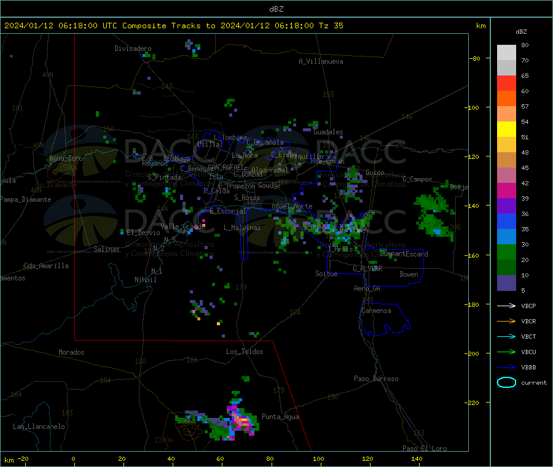This screenshot has width=553, height=467.
Task: Click the 'L_Malvinas' map label
Action: 242,228
